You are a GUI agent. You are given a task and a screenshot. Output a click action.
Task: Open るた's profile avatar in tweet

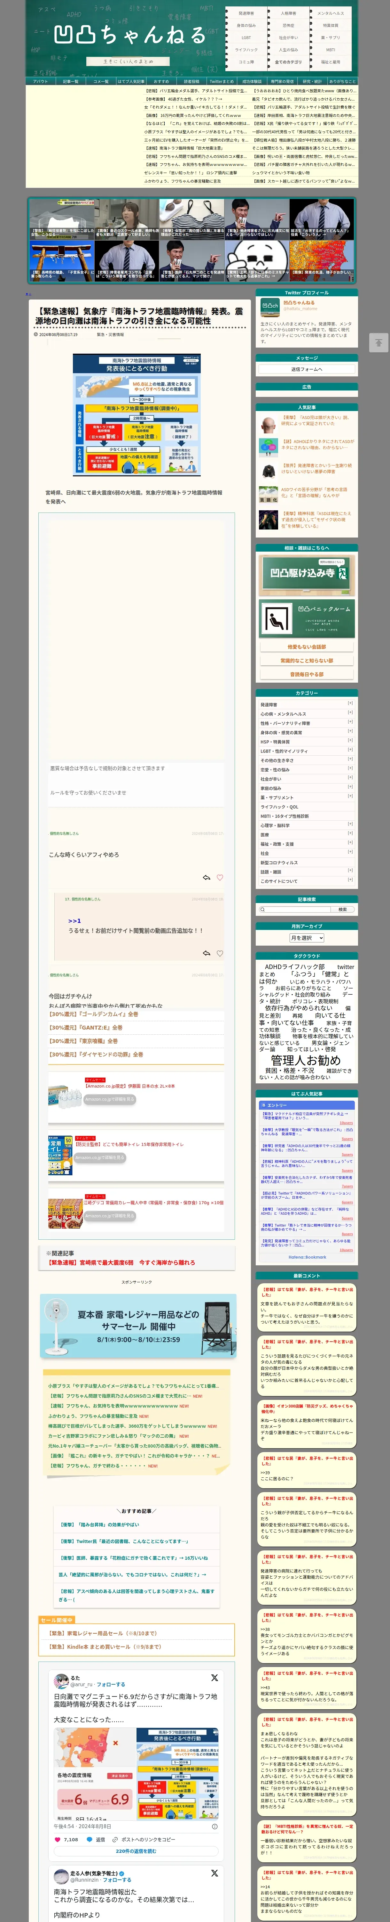[62, 1681]
